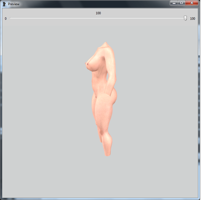Maximize the Preview window

[182, 3]
